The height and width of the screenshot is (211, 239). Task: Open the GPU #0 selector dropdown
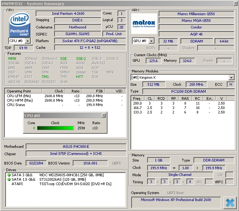pyautogui.click(x=151, y=41)
